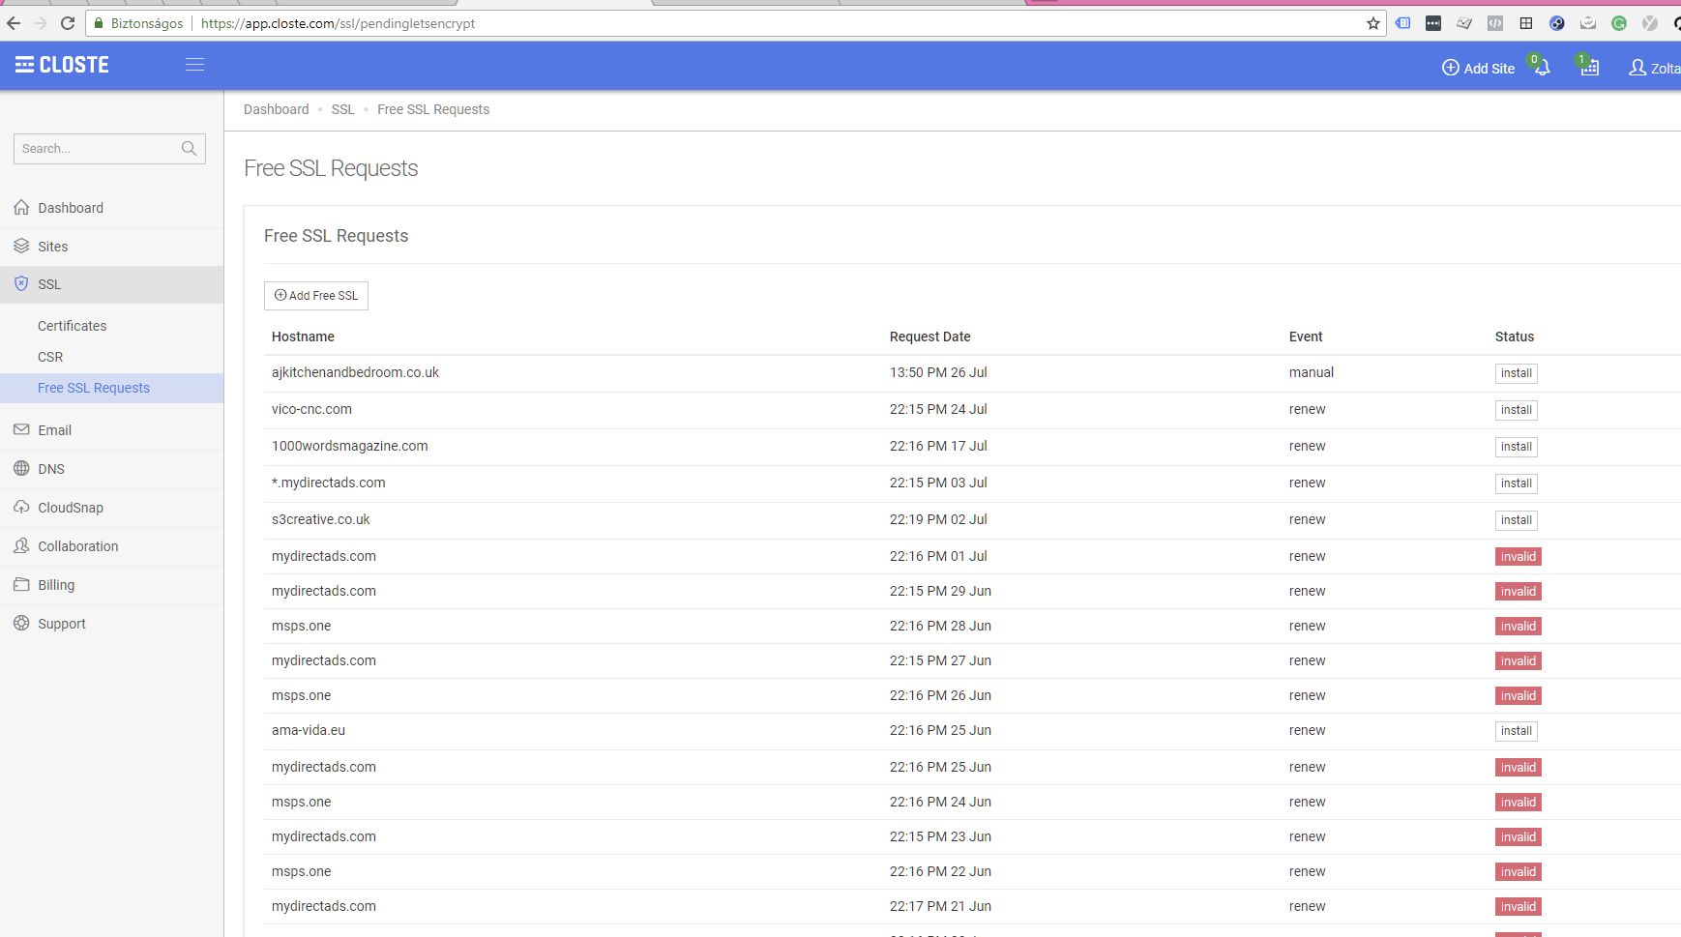Collapse the SSL sidebar section

click(111, 284)
